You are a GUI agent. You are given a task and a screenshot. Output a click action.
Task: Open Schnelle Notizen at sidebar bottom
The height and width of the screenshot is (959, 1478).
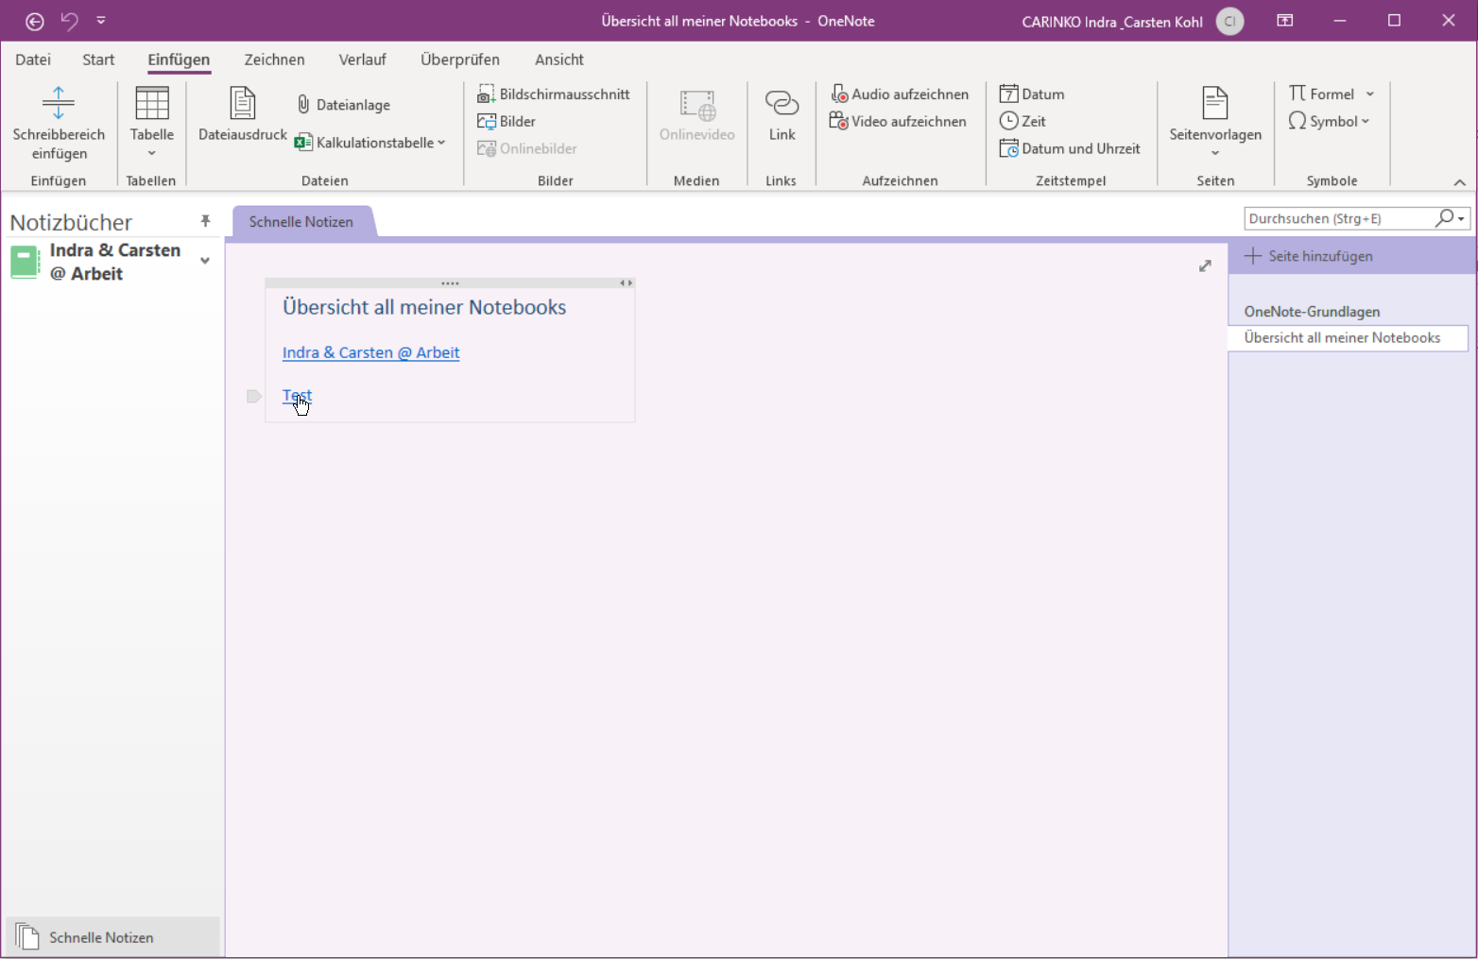click(112, 937)
